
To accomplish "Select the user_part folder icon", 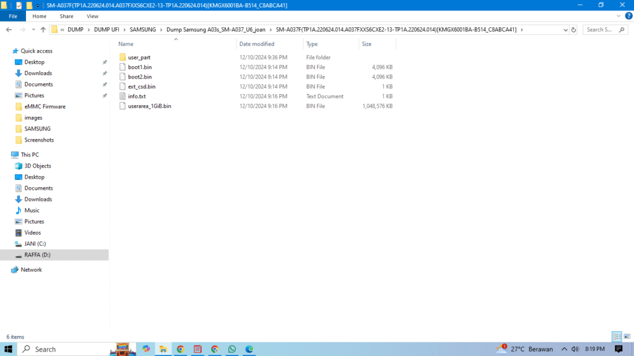I will click(x=122, y=57).
